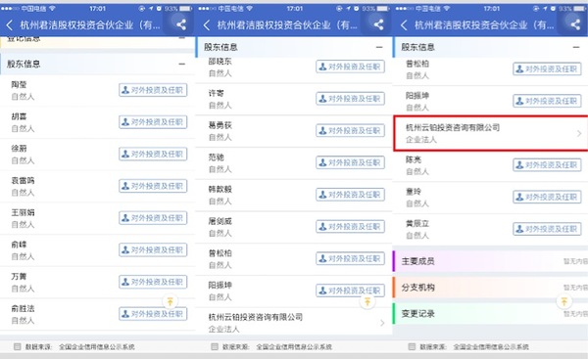Screen dimensions: 588x359
Task: Select shareholder name 屠剑威
Action: 220,221
